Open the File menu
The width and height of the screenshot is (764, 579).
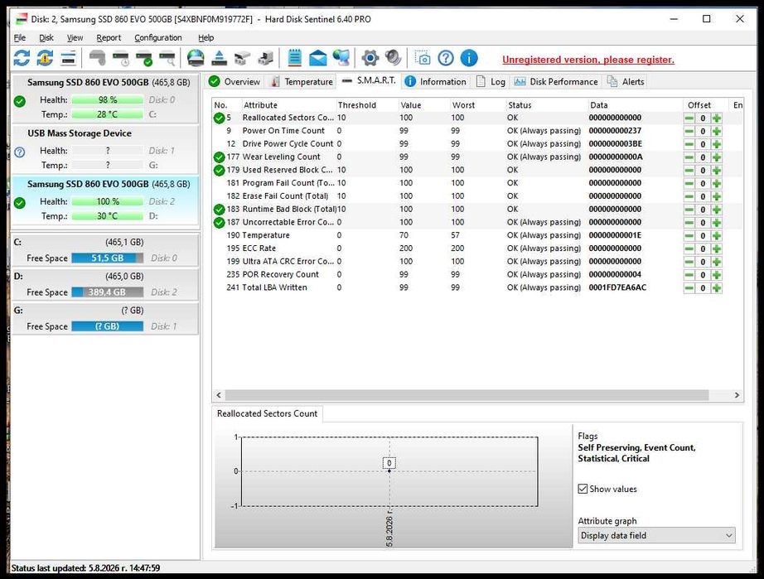pyautogui.click(x=20, y=37)
